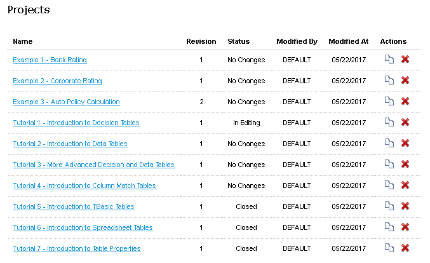Copy the Tutorial 1 Decision Tables project
430x263 pixels.
[389, 123]
